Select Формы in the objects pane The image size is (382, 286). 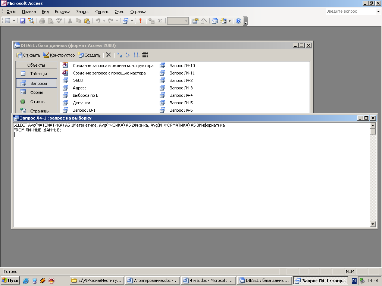click(36, 92)
